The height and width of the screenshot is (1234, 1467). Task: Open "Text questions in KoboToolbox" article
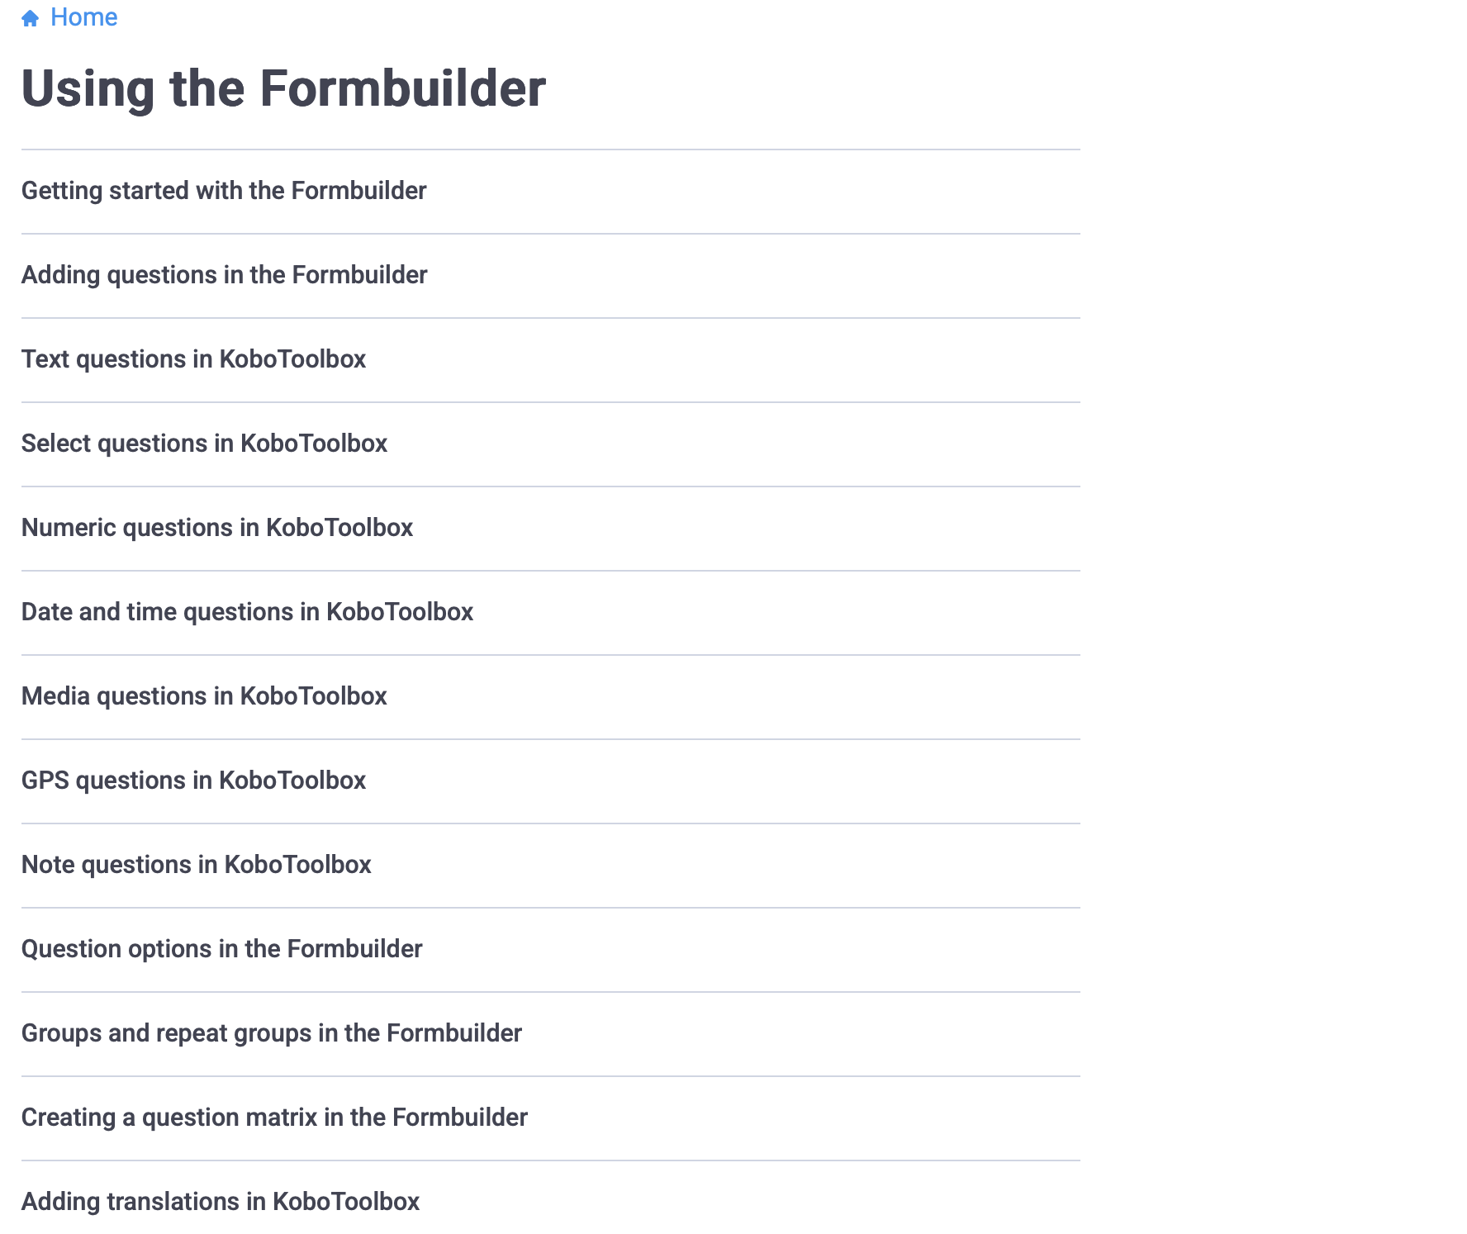pos(193,359)
